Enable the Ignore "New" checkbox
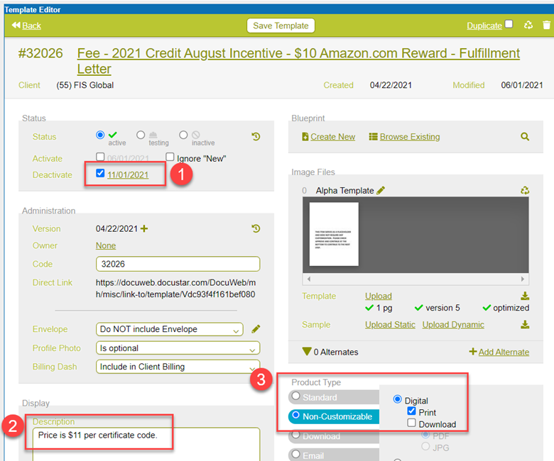The image size is (554, 461). point(170,157)
